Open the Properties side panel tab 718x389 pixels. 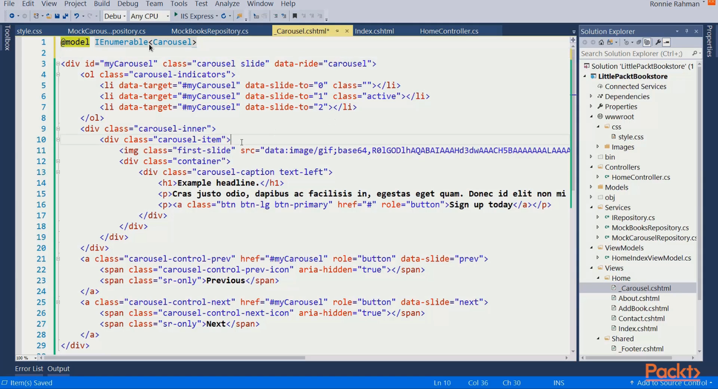(x=710, y=41)
